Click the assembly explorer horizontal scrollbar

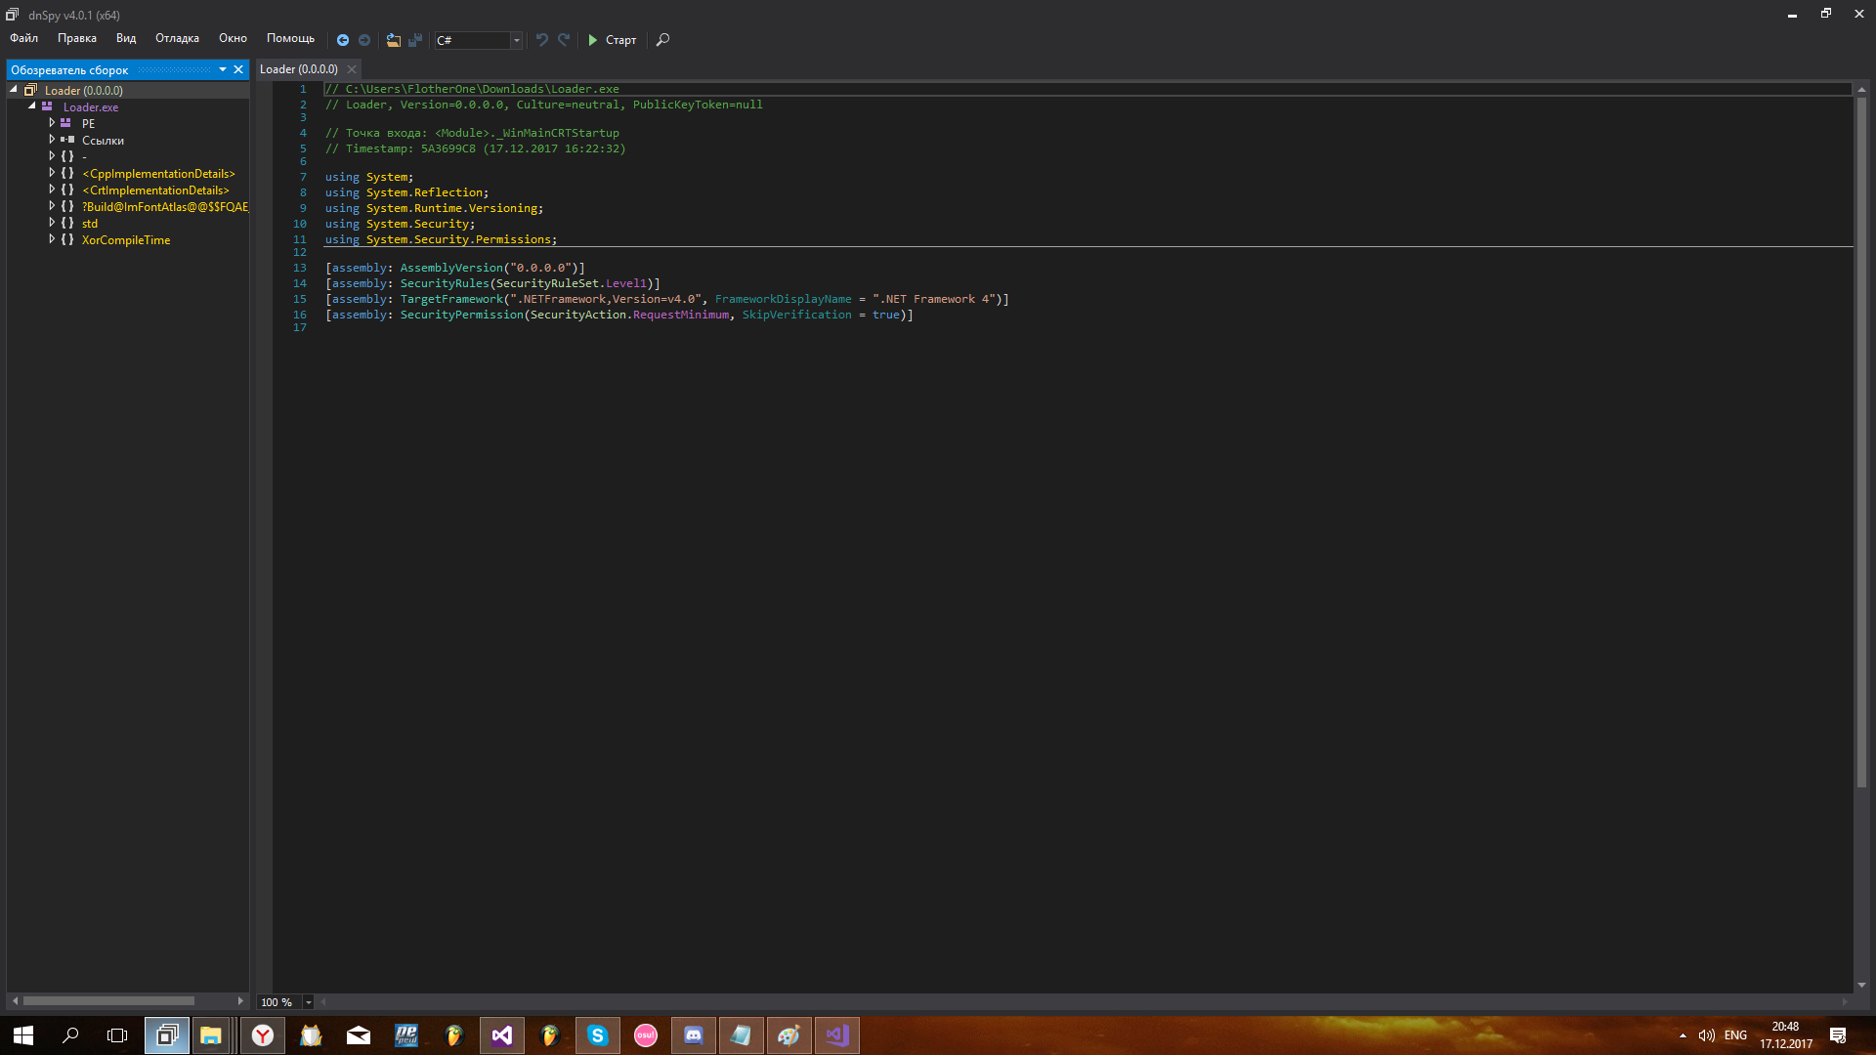pyautogui.click(x=108, y=1001)
